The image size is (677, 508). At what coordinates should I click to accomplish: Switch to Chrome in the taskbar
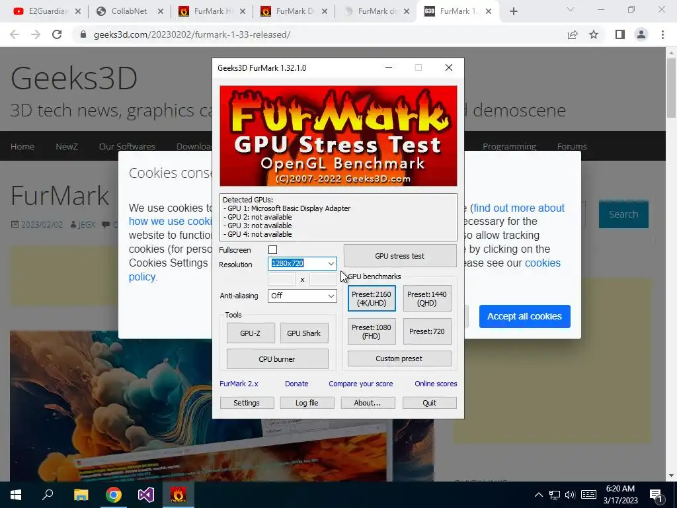(114, 495)
